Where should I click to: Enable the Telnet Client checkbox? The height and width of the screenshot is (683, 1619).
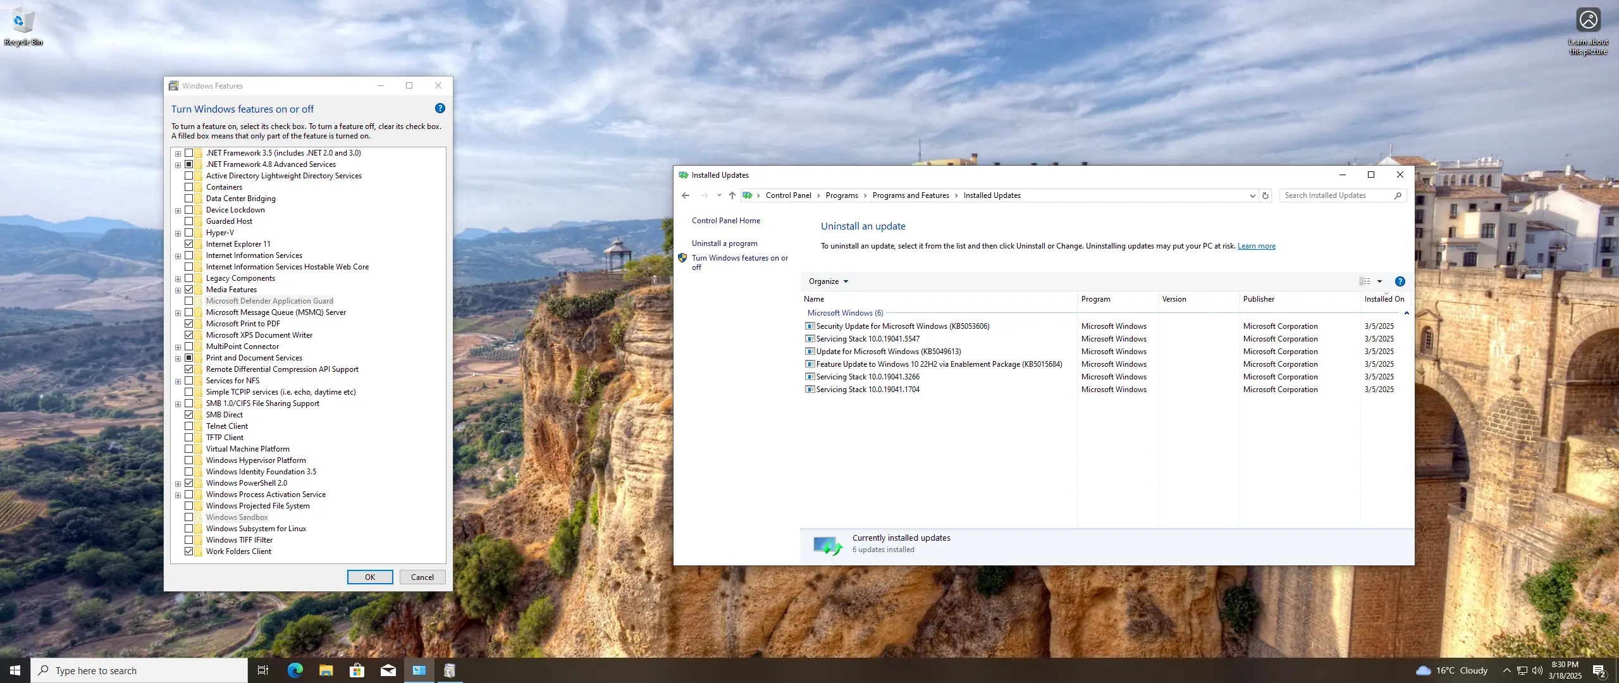click(189, 426)
